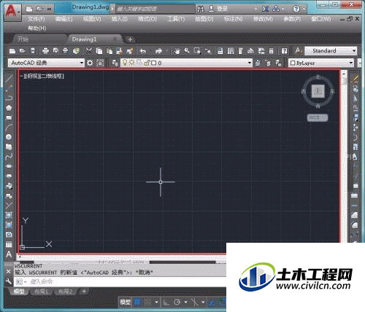This screenshot has height=312, width=365.
Task: Switch to the 布局1 layout tab
Action: pos(41,291)
